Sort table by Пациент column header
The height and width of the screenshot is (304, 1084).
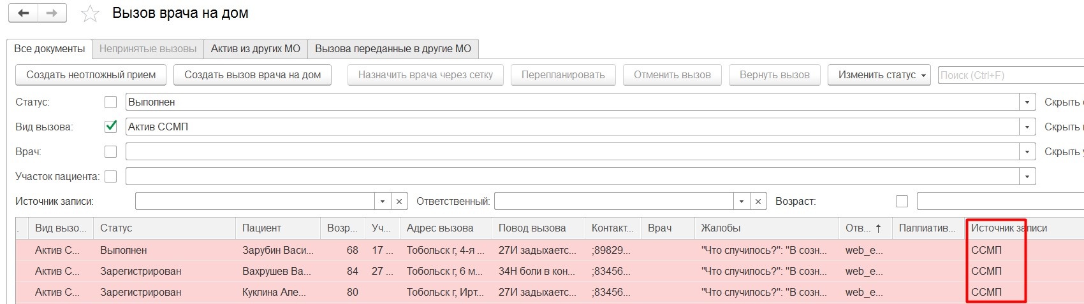261,228
